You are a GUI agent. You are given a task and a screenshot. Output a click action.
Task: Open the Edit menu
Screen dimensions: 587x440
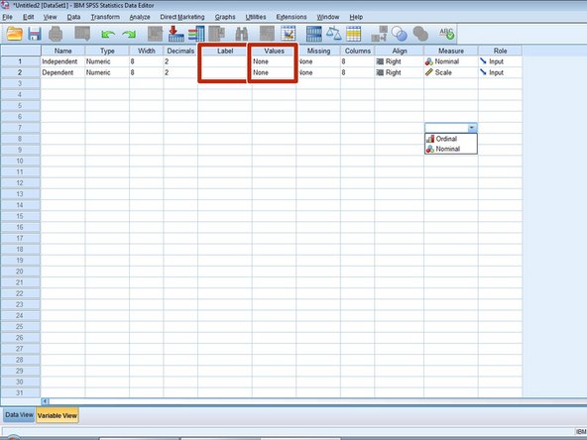pos(29,17)
